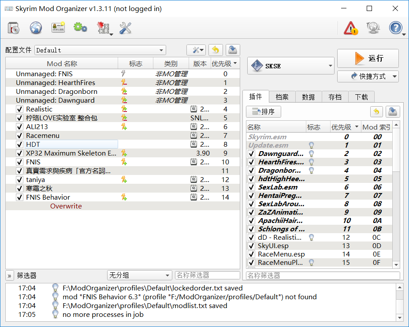Open the SKSE executable dropdown
Image resolution: width=409 pixels, height=327 pixels.
click(x=290, y=66)
